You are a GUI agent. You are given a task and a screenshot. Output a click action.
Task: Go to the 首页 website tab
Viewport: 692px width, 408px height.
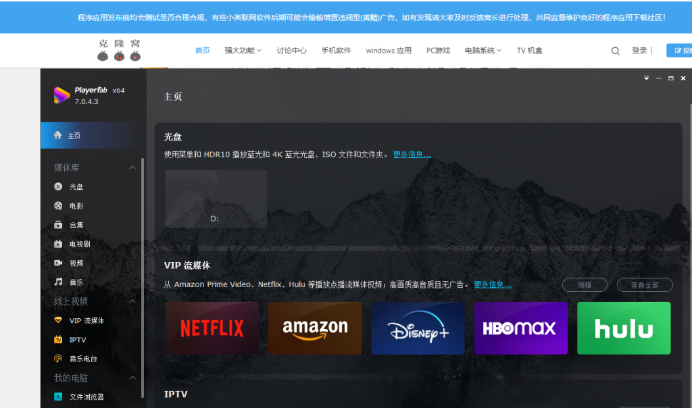pyautogui.click(x=203, y=51)
